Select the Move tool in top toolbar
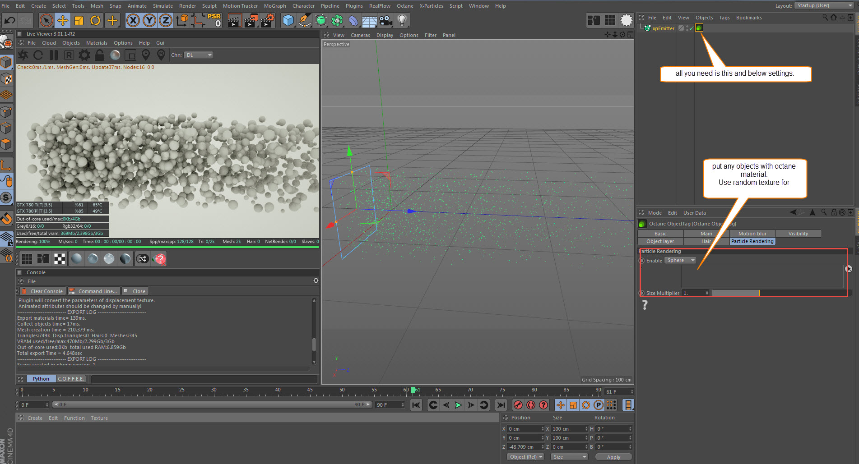 pos(62,20)
